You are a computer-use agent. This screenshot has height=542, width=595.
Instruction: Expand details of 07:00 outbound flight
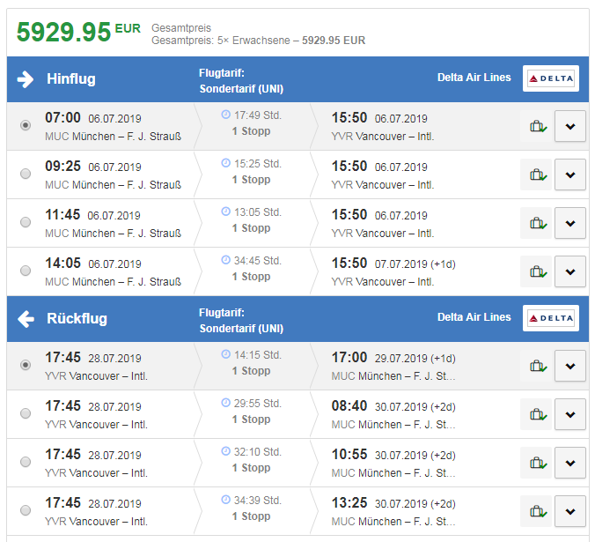click(x=570, y=126)
